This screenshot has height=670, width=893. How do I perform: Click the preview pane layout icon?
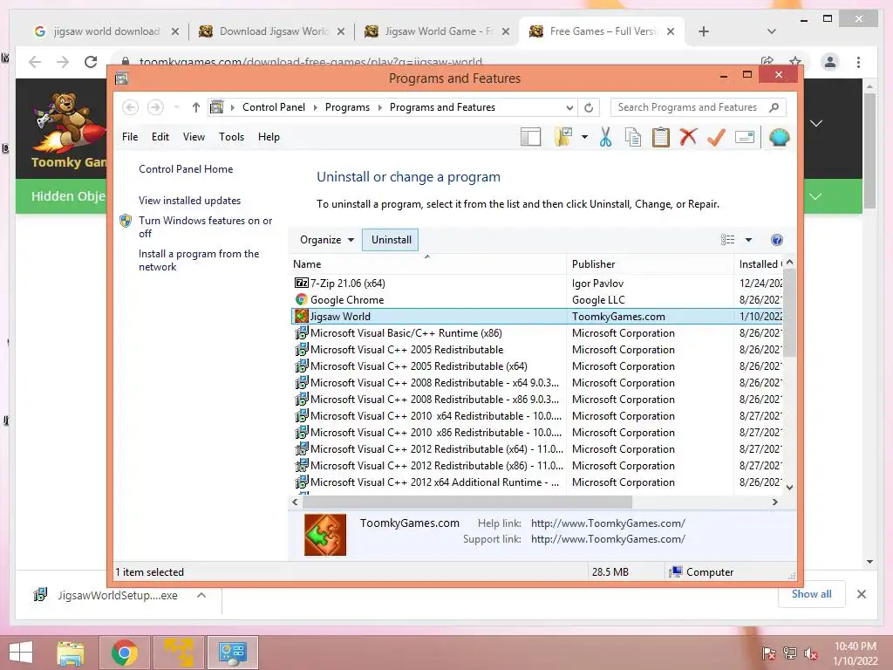tap(531, 137)
